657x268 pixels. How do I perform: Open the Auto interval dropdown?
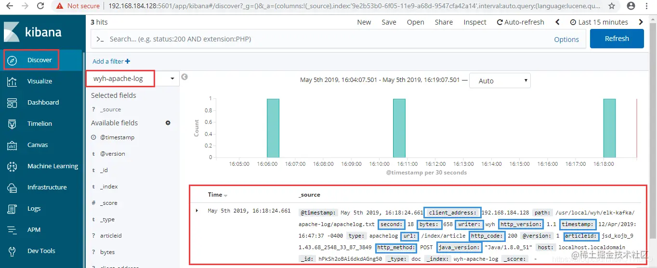click(499, 80)
